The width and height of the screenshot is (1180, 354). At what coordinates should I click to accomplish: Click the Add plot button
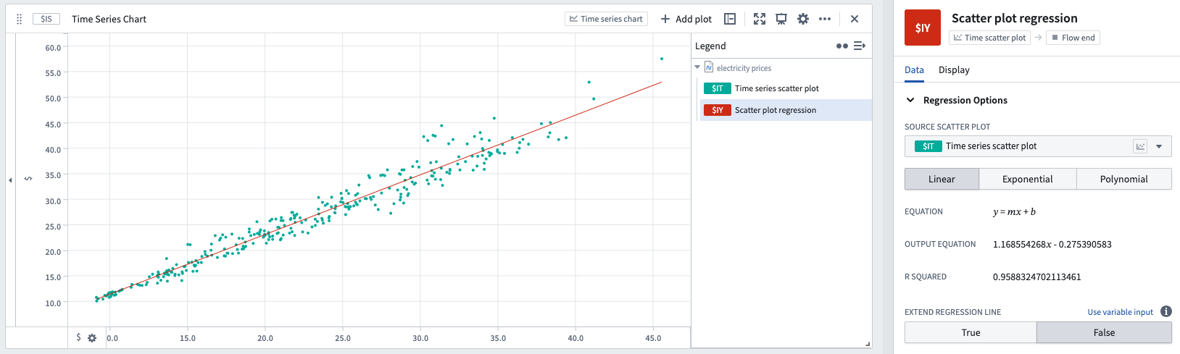click(686, 19)
